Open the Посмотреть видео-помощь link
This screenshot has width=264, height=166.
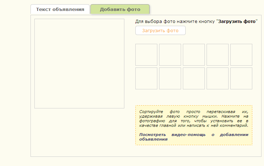tap(193, 137)
